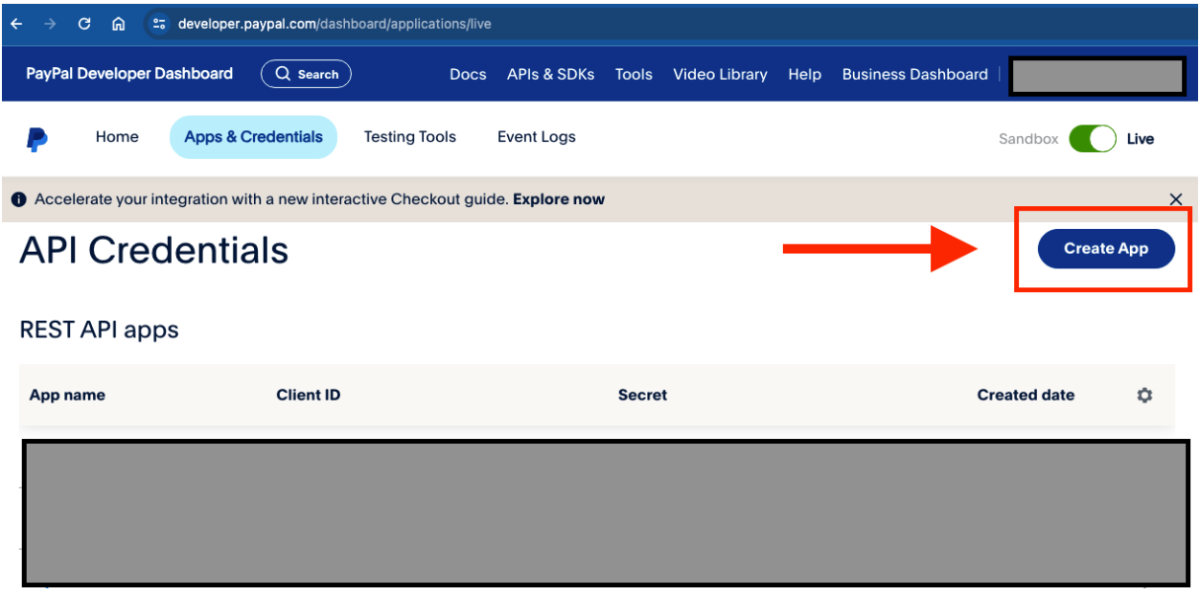Image resolution: width=1200 pixels, height=596 pixels.
Task: Click the REST API apps heading
Action: [99, 330]
